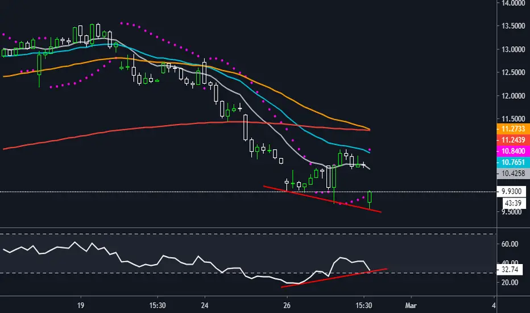Viewport: 530px width, 313px height.
Task: Click the 24 date label on time axis
Action: click(x=205, y=305)
